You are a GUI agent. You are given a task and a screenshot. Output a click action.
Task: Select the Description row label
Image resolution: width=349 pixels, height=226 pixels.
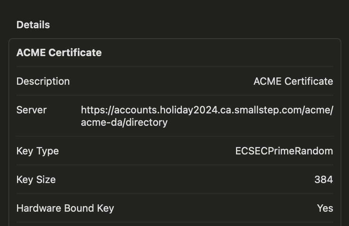click(x=43, y=81)
